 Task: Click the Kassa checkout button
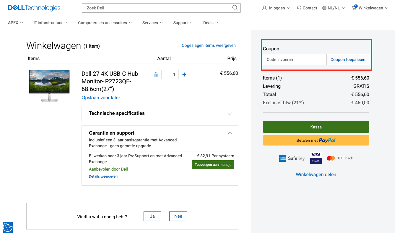point(316,127)
